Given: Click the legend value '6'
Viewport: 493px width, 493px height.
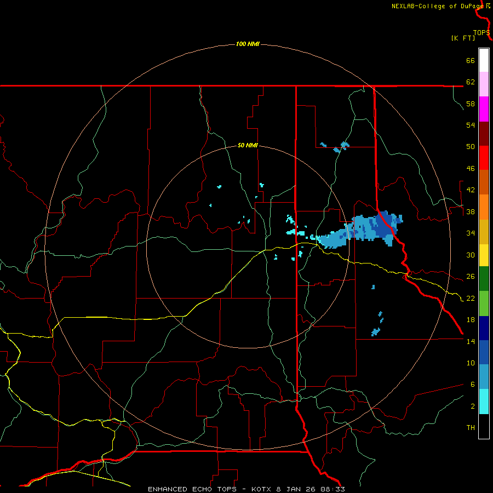Looking at the screenshot, I should pos(472,385).
